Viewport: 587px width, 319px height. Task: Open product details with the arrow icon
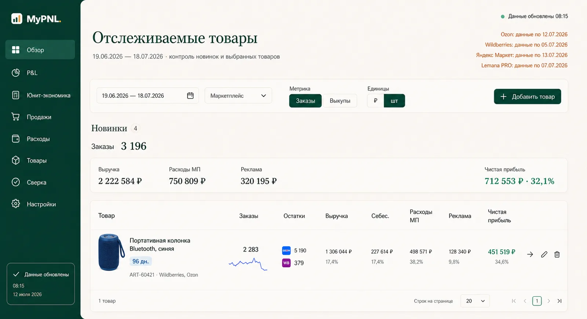(x=530, y=254)
